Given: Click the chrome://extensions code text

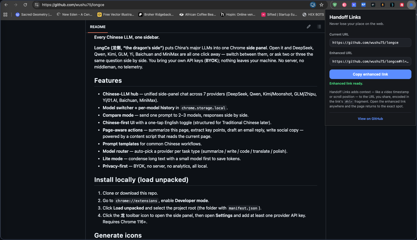Looking at the screenshot, I should 137,201.
